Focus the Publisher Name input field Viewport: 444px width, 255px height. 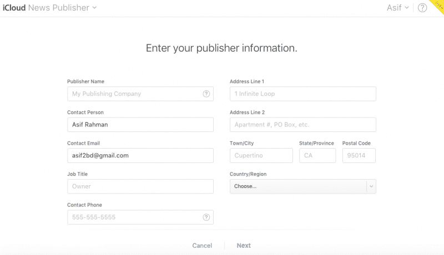(133, 94)
